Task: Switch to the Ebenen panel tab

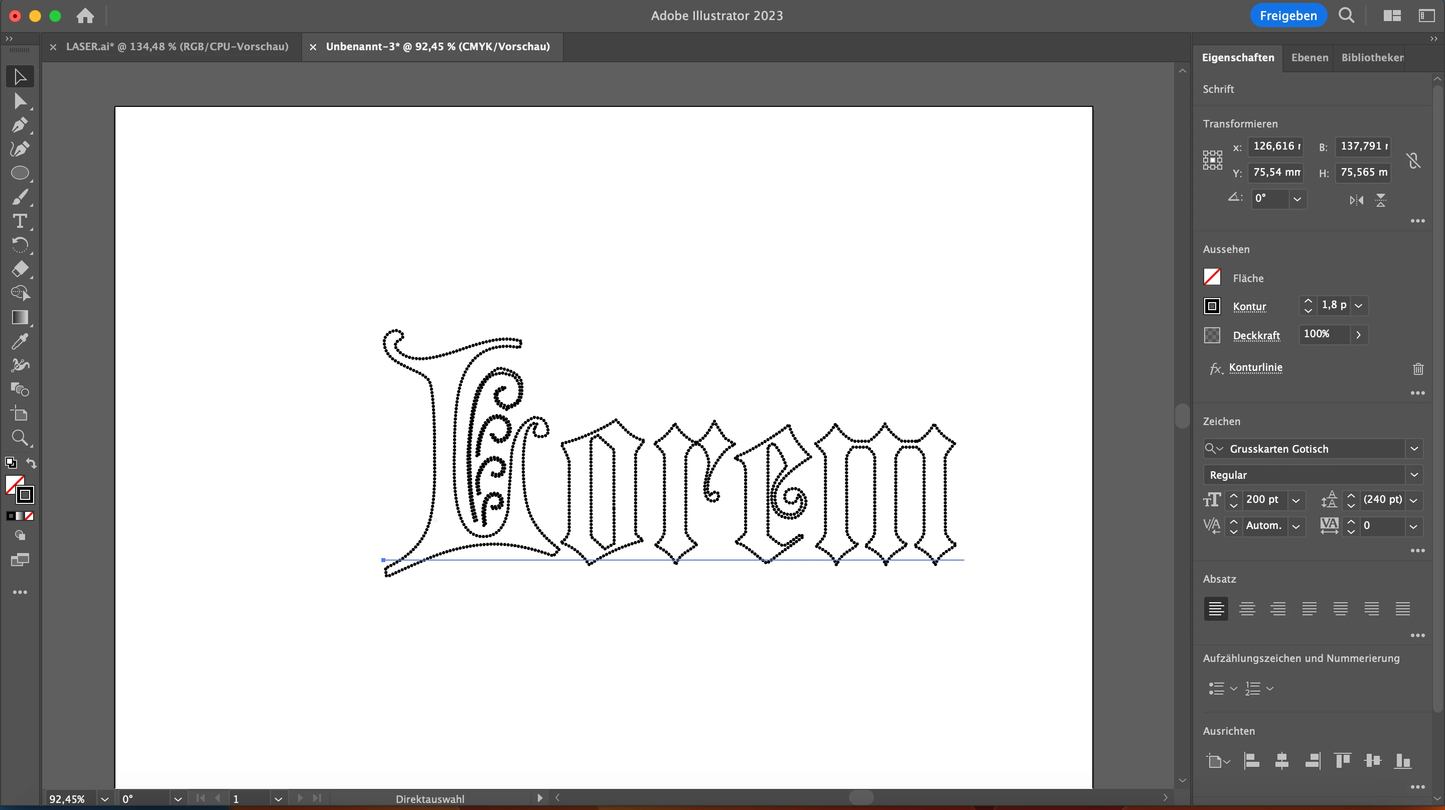Action: tap(1309, 57)
